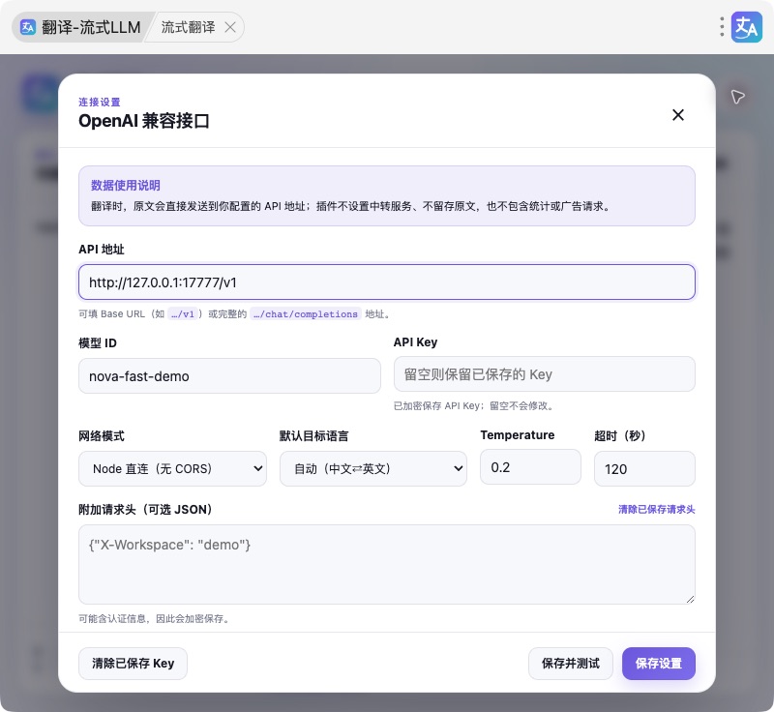The image size is (774, 712).
Task: Click the …/chat/completions code snippet
Action: 306,313
